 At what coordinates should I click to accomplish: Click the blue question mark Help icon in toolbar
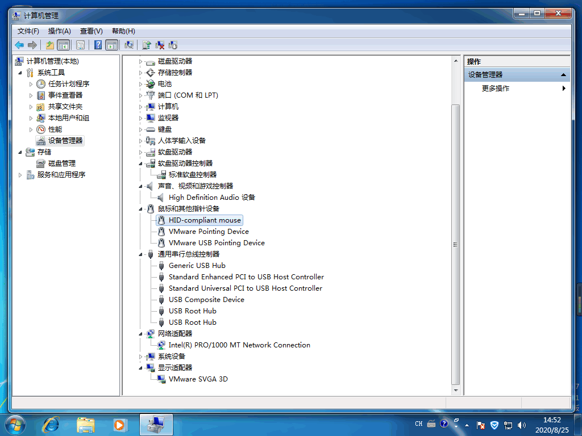click(98, 45)
